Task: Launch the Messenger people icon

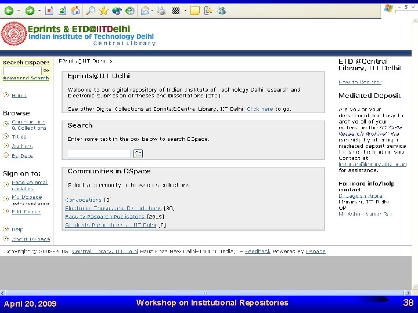Action: [222, 11]
